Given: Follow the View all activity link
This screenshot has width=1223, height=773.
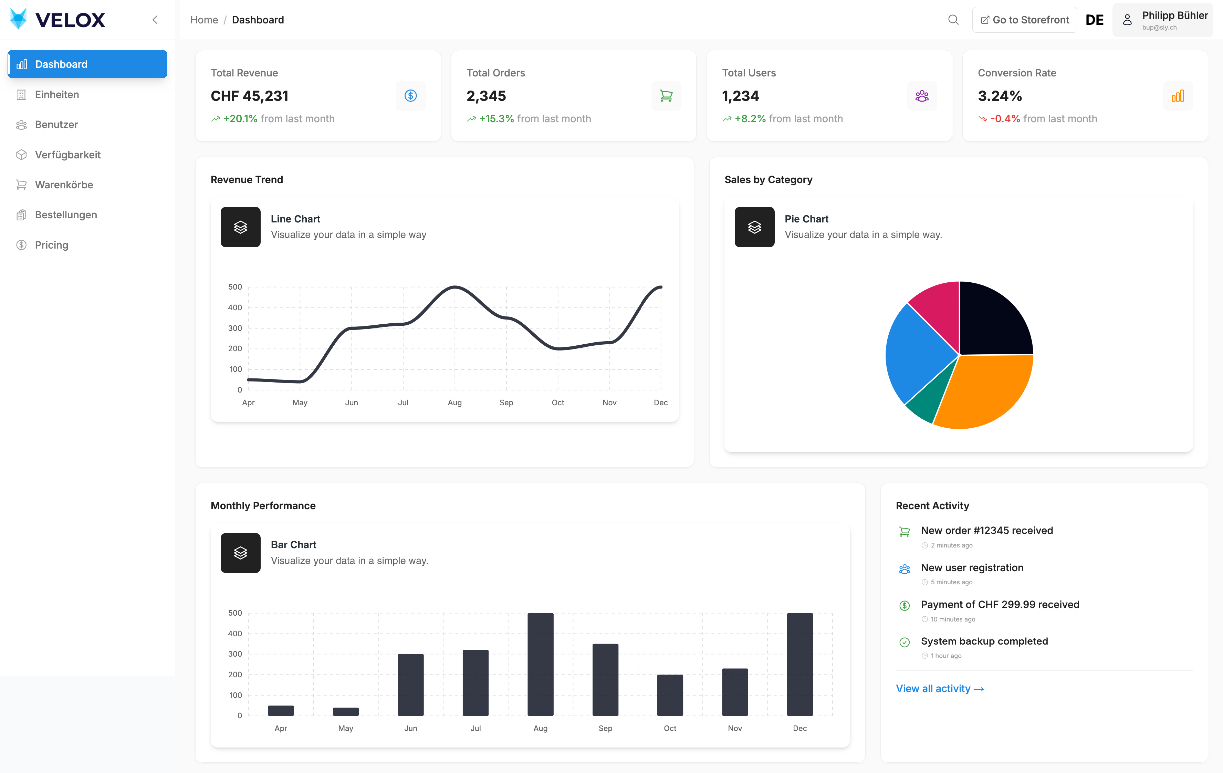Looking at the screenshot, I should pyautogui.click(x=939, y=688).
